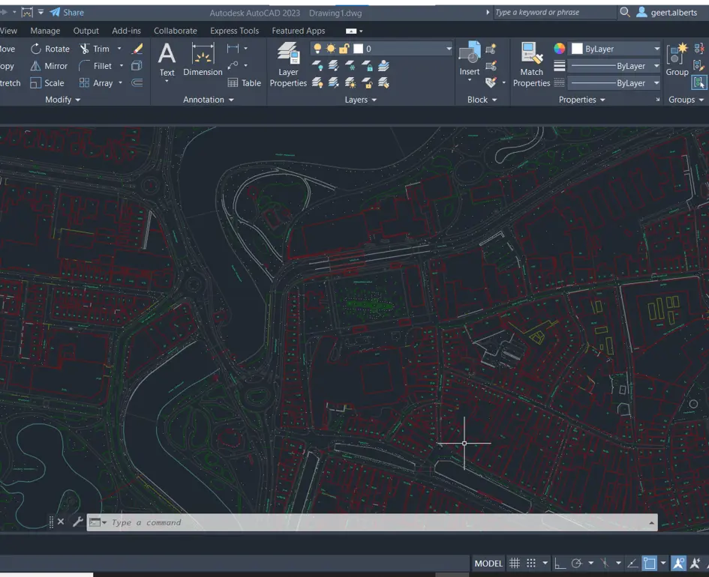709x577 pixels.
Task: Toggle object snap square in status bar
Action: (x=650, y=563)
